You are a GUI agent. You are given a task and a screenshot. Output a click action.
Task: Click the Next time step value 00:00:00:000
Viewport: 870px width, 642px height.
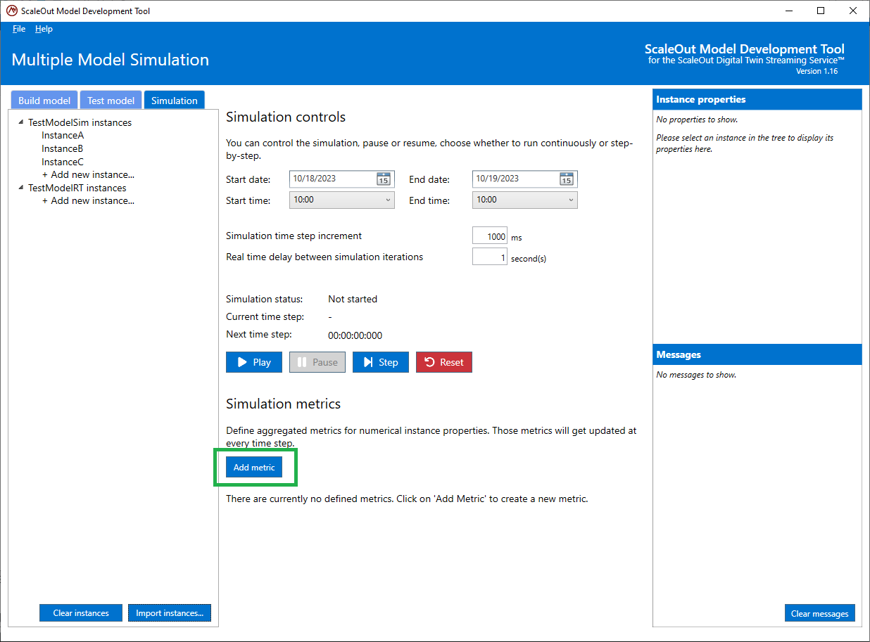pos(355,335)
